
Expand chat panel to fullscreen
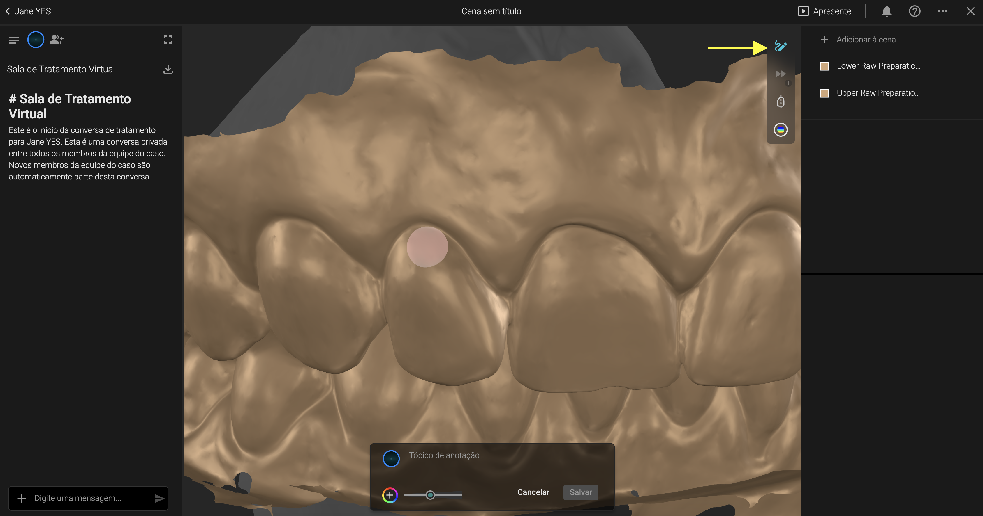[168, 40]
